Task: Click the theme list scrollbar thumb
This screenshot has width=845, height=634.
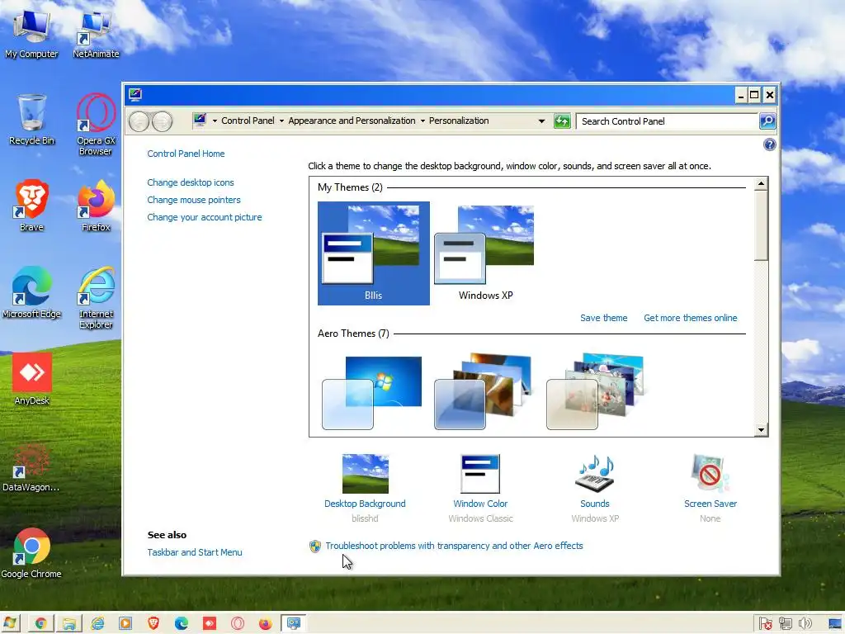Action: point(761,226)
